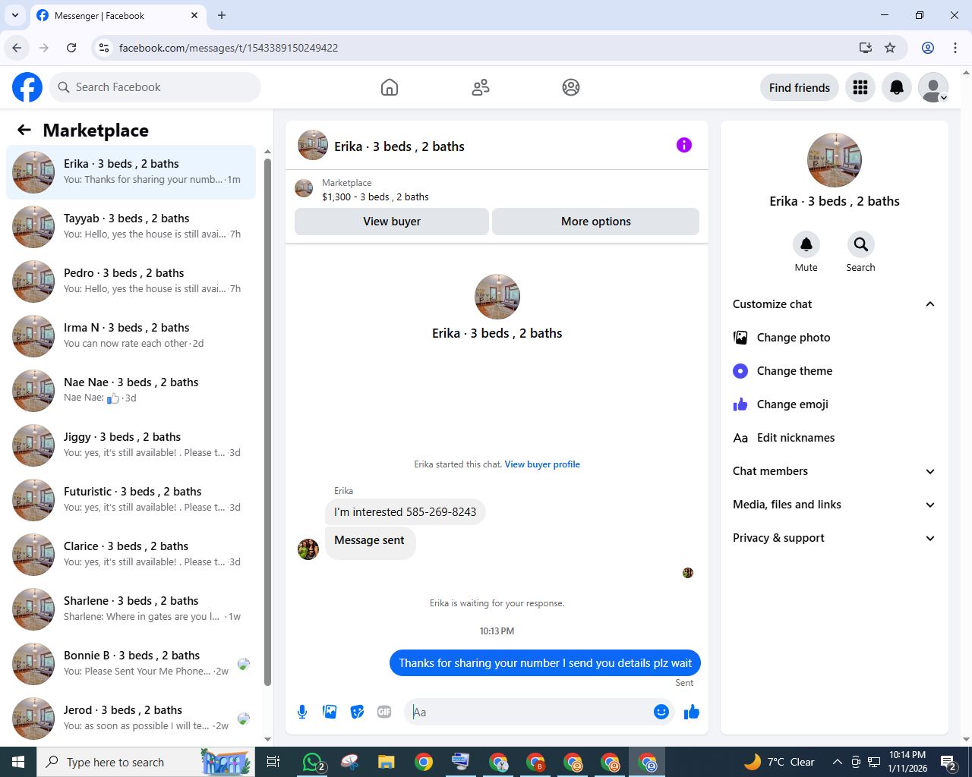Click the More options button
This screenshot has width=972, height=777.
point(596,222)
